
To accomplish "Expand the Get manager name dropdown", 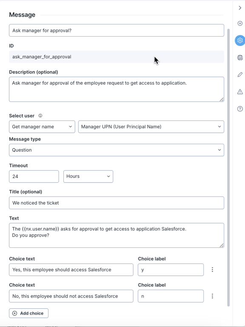I will pos(42,126).
